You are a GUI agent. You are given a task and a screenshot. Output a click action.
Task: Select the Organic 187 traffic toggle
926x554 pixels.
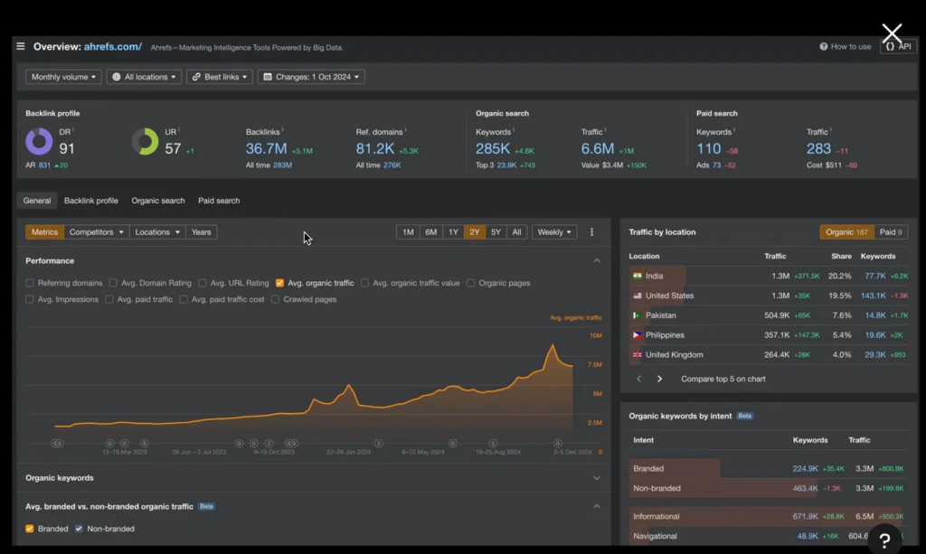coord(846,232)
